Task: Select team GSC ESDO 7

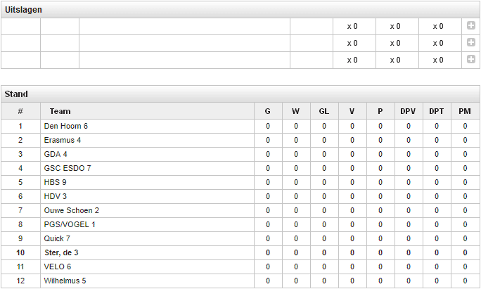Action: click(68, 168)
